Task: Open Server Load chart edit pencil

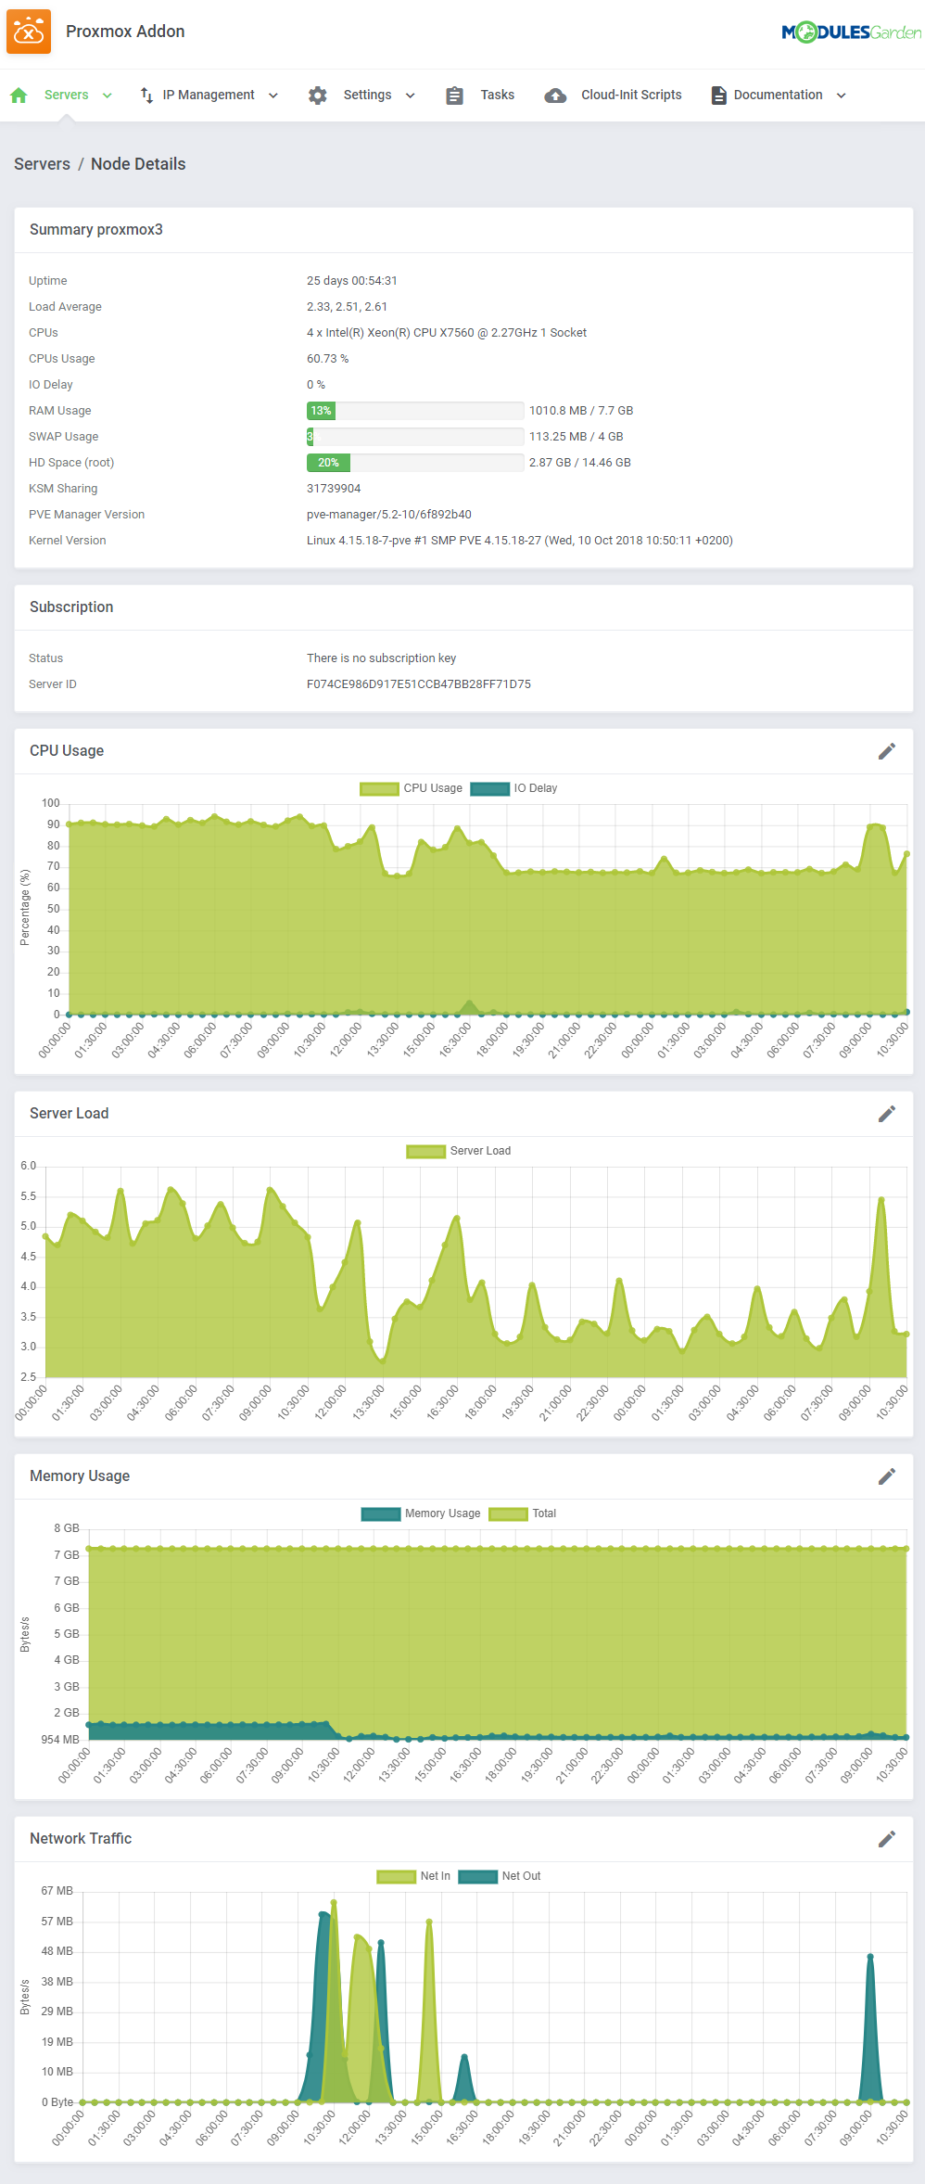Action: (x=886, y=1114)
